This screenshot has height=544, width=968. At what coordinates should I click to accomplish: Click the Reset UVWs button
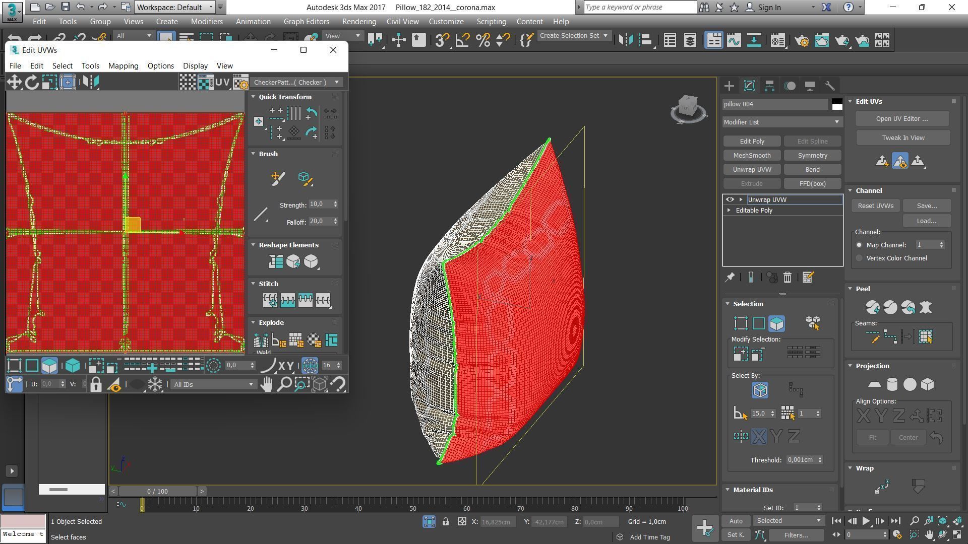click(x=875, y=206)
